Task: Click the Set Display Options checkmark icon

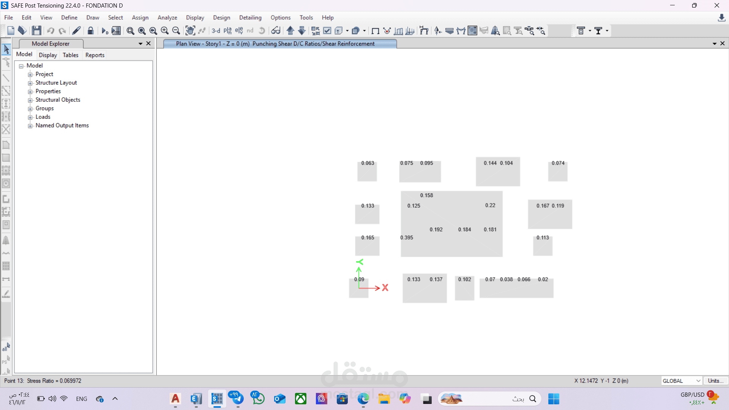Action: pos(327,31)
